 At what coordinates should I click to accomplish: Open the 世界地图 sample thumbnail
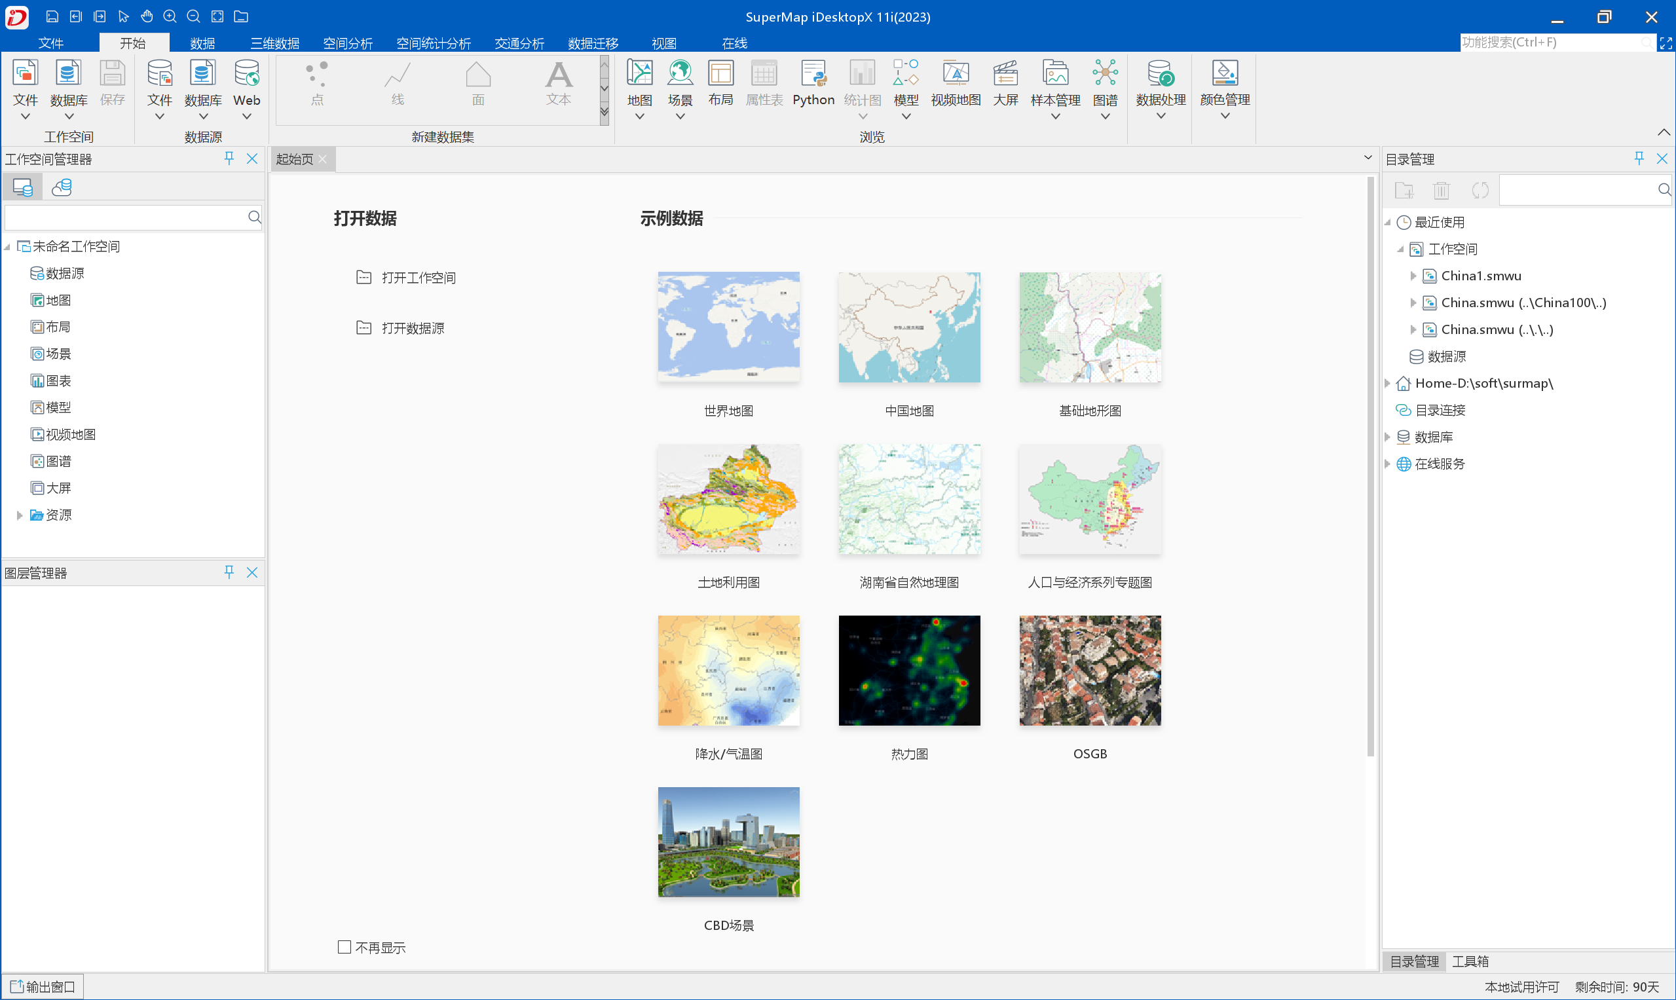click(728, 327)
